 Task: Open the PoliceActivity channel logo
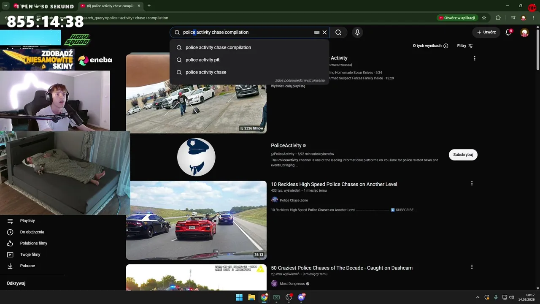point(196,157)
